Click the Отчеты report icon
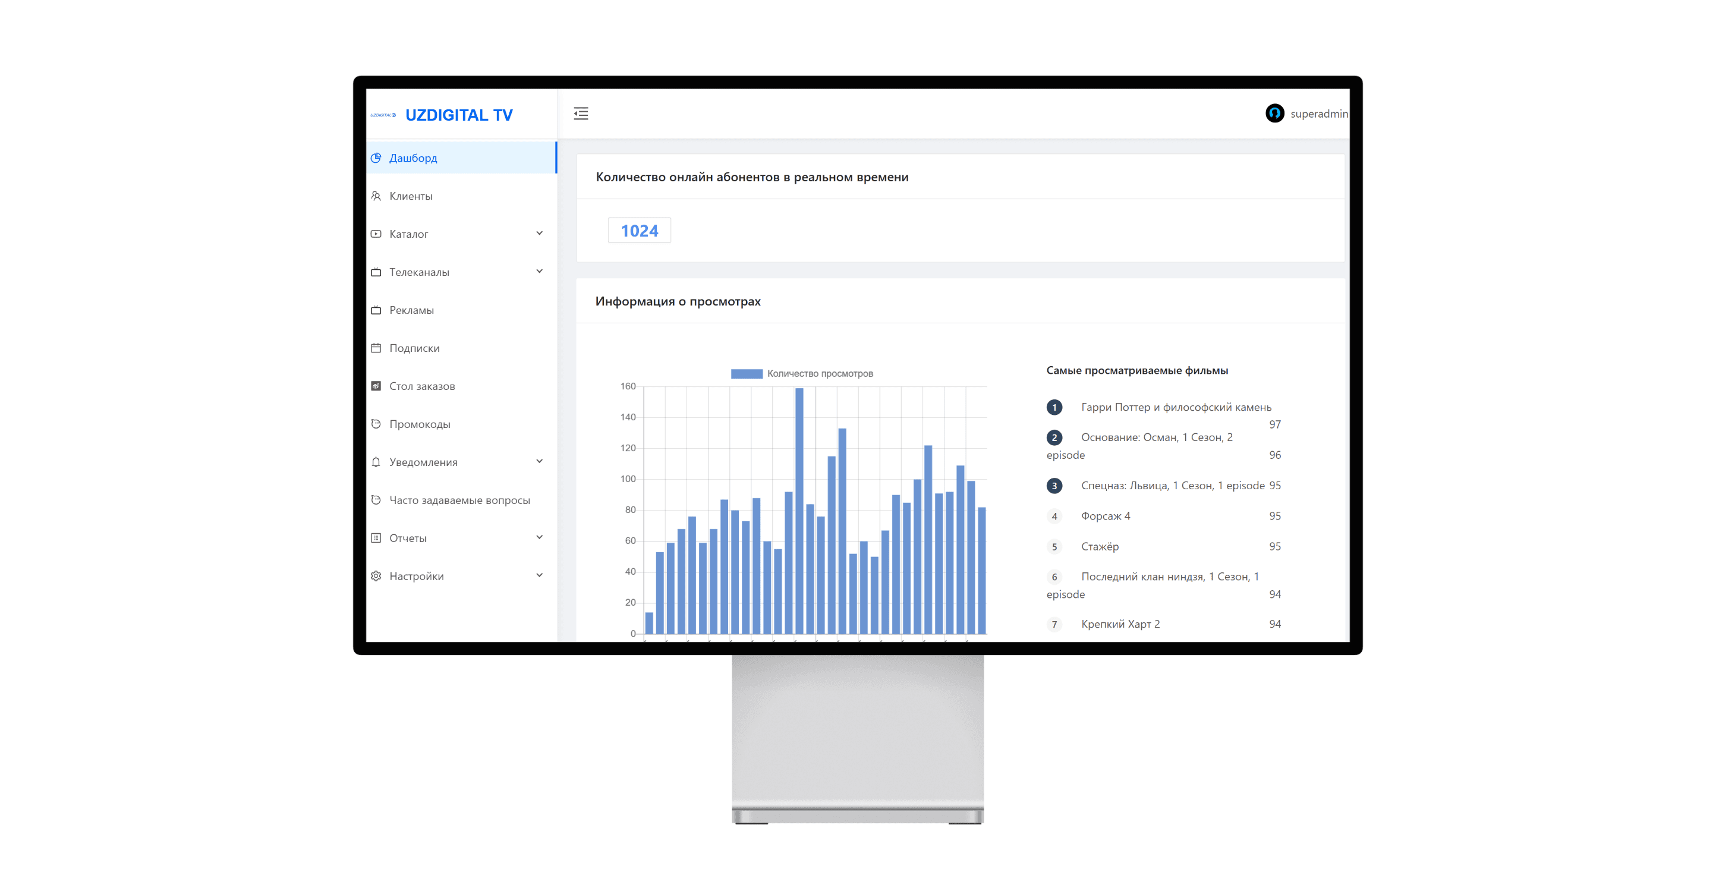Viewport: 1716px width, 869px height. point(376,537)
